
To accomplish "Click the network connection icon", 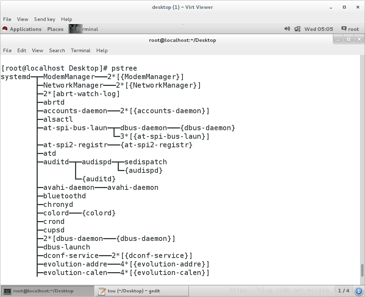I will pyautogui.click(x=297, y=29).
